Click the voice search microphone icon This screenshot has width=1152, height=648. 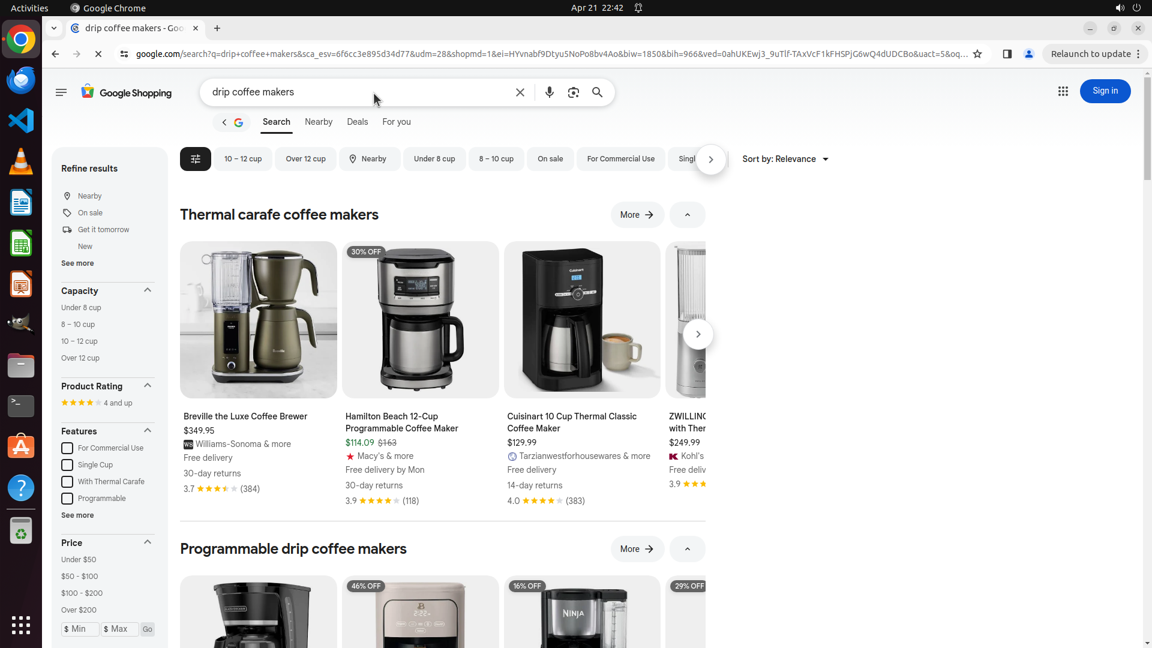(x=549, y=92)
